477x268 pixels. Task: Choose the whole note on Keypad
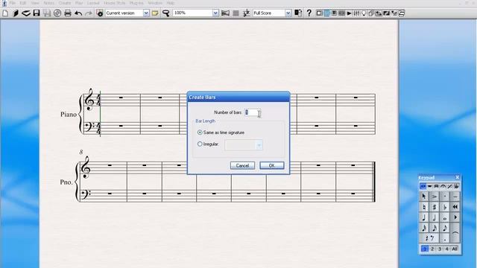pyautogui.click(x=444, y=217)
